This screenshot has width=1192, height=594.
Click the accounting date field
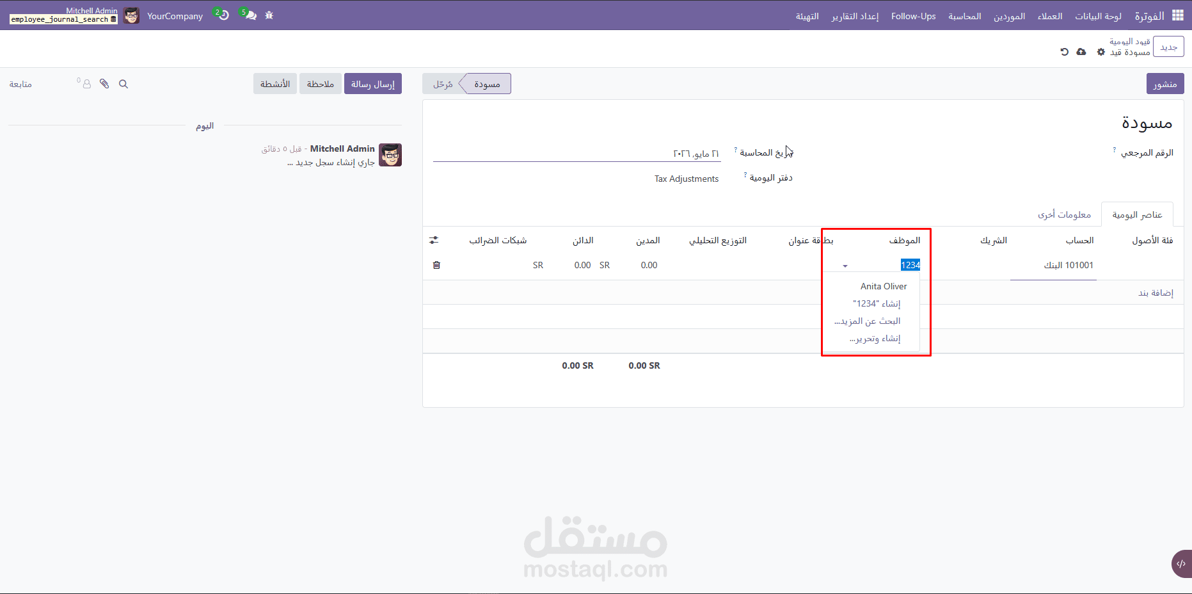577,154
